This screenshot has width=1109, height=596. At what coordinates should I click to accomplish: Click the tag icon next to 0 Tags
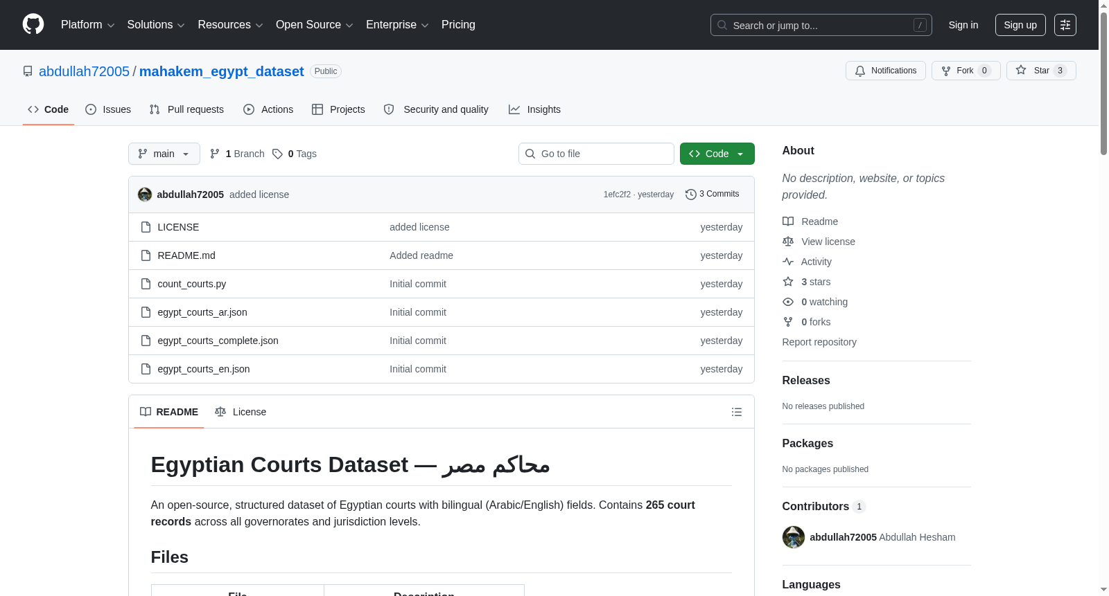[277, 154]
